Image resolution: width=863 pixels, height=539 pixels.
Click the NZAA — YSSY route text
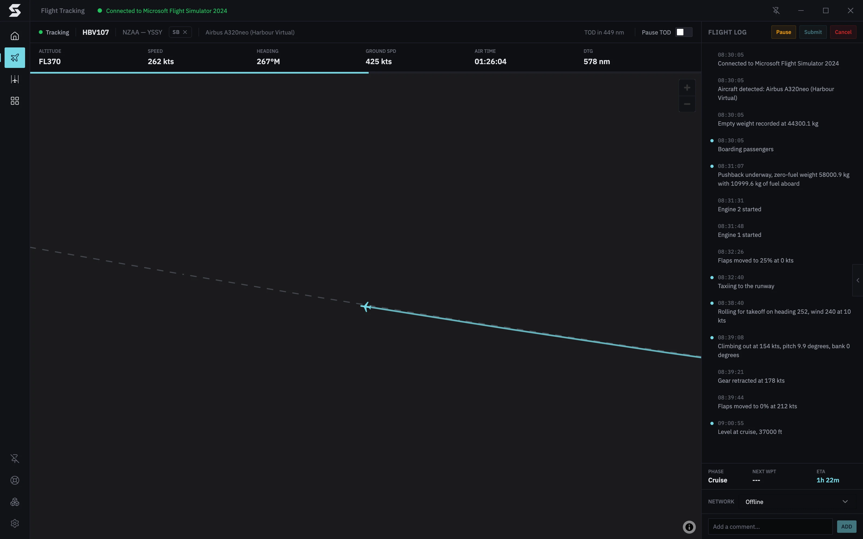click(142, 32)
